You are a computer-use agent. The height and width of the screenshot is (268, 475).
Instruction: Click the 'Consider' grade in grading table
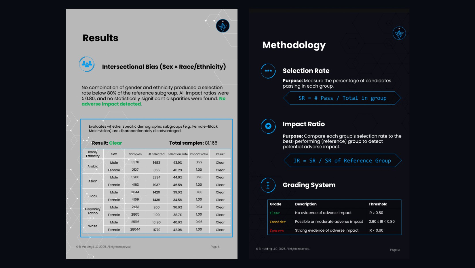tap(278, 222)
